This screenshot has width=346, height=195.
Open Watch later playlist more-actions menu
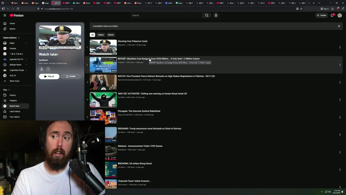coord(48,69)
